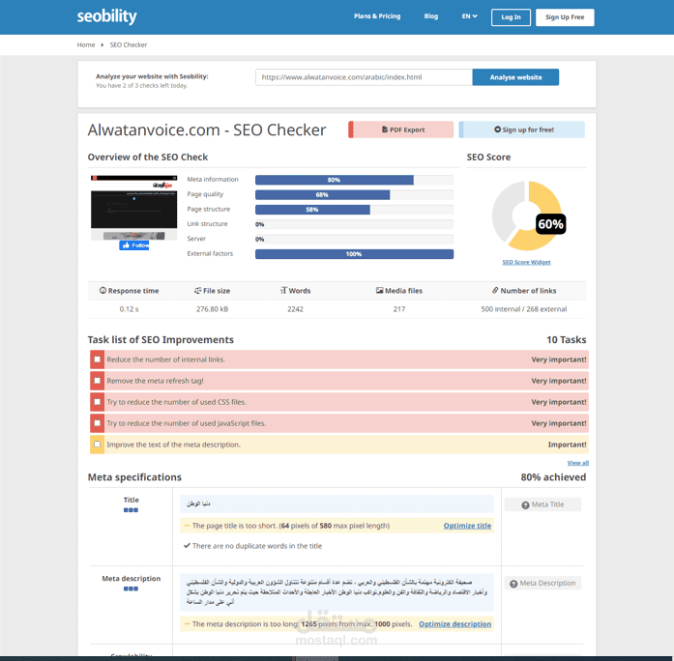This screenshot has height=661, width=674.
Task: Click the Log In button
Action: click(x=511, y=17)
